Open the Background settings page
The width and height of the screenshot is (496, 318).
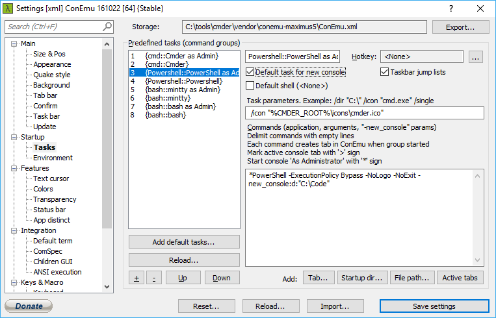click(51, 85)
